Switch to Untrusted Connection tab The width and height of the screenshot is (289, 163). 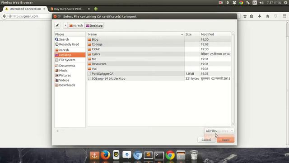point(25,9)
